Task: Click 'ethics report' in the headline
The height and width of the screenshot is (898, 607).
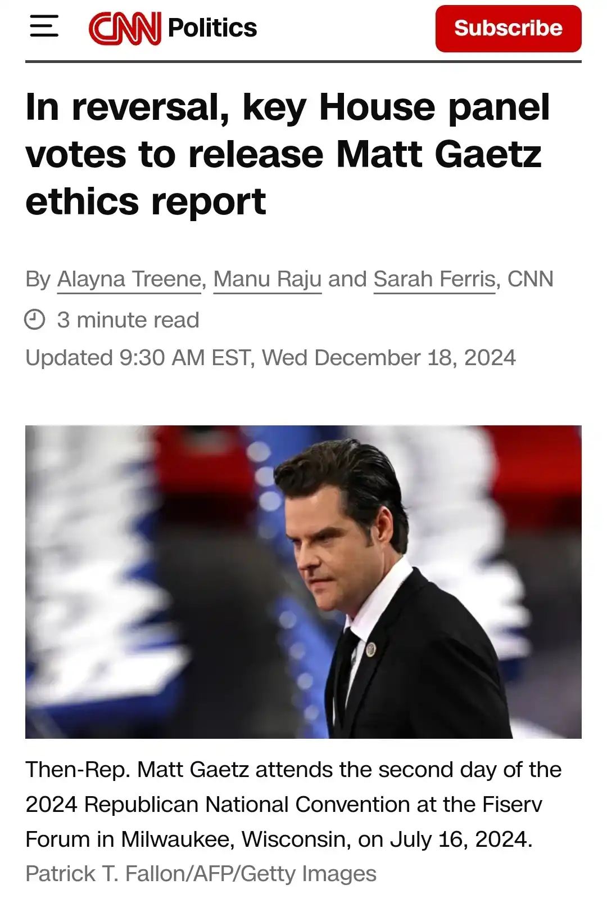Action: pos(146,201)
